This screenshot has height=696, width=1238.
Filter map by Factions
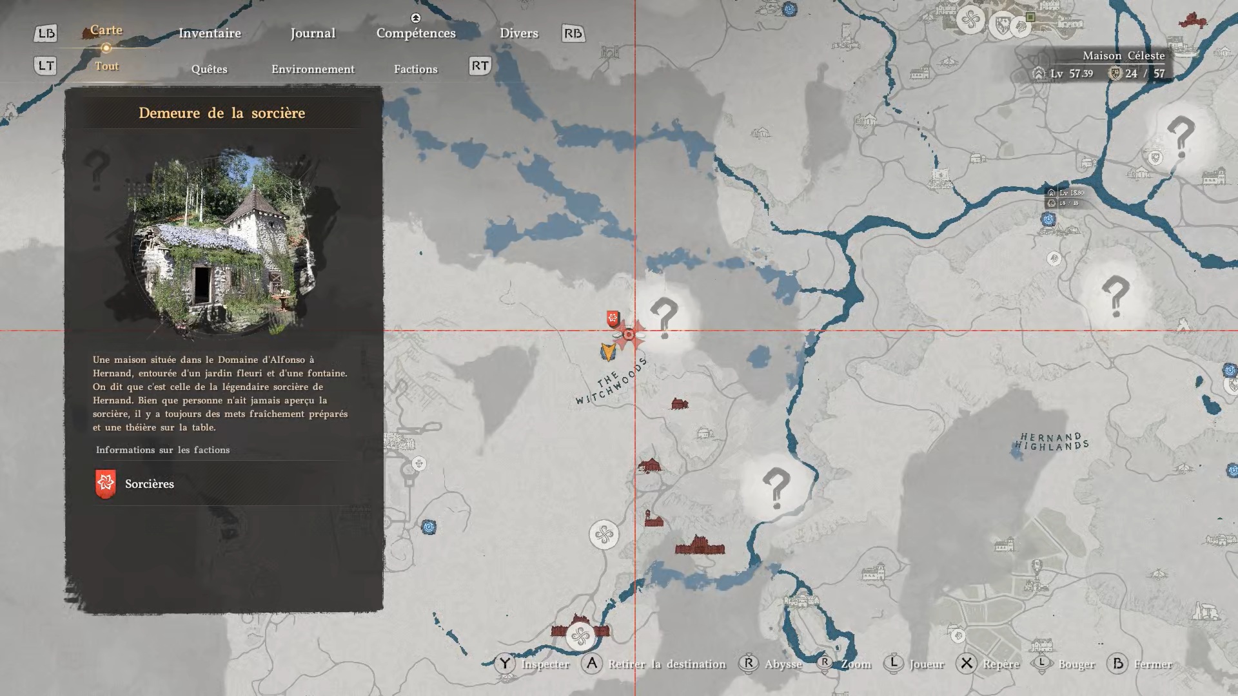click(x=415, y=69)
